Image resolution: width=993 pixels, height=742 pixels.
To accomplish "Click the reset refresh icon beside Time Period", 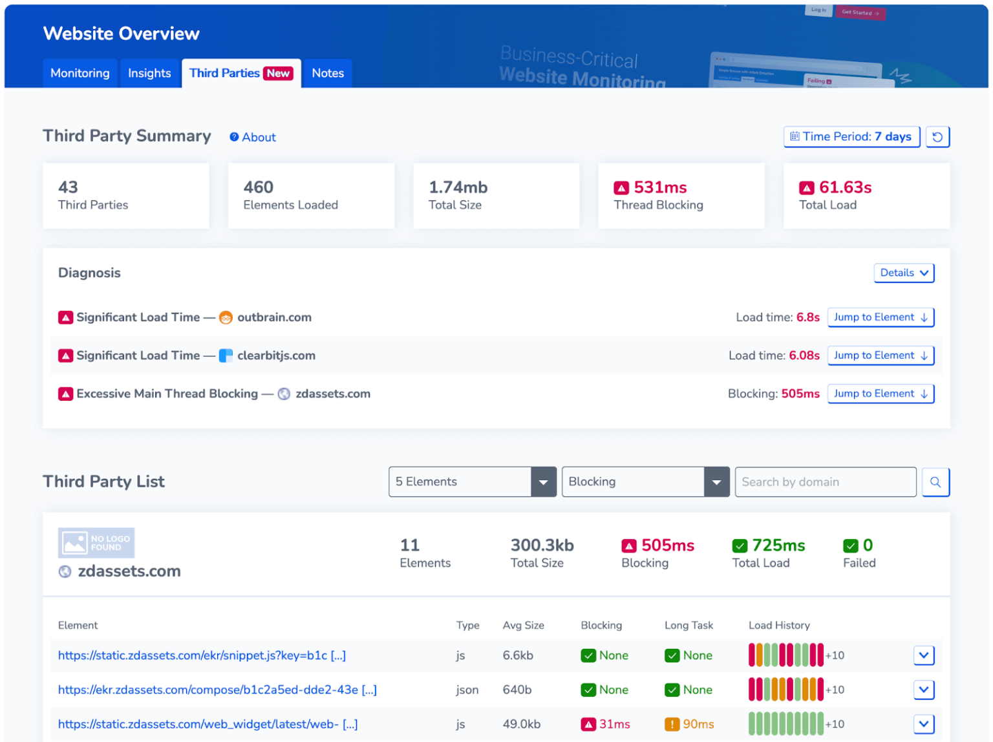I will [x=938, y=136].
